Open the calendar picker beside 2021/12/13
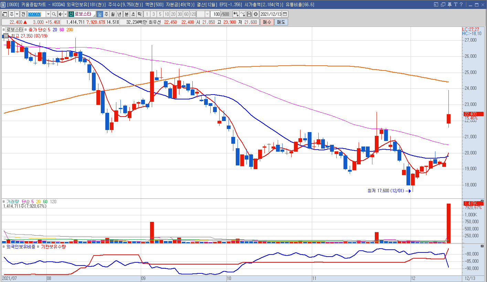 point(285,14)
